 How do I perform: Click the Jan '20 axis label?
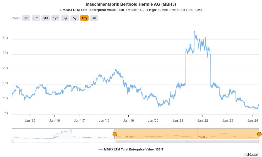[x=153, y=120]
